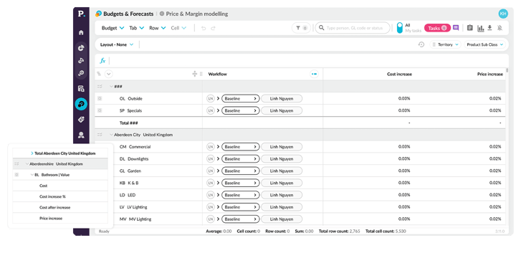Viewport: 516px width, 258px height.
Task: Toggle the All / My tasks switch
Action: click(x=399, y=28)
